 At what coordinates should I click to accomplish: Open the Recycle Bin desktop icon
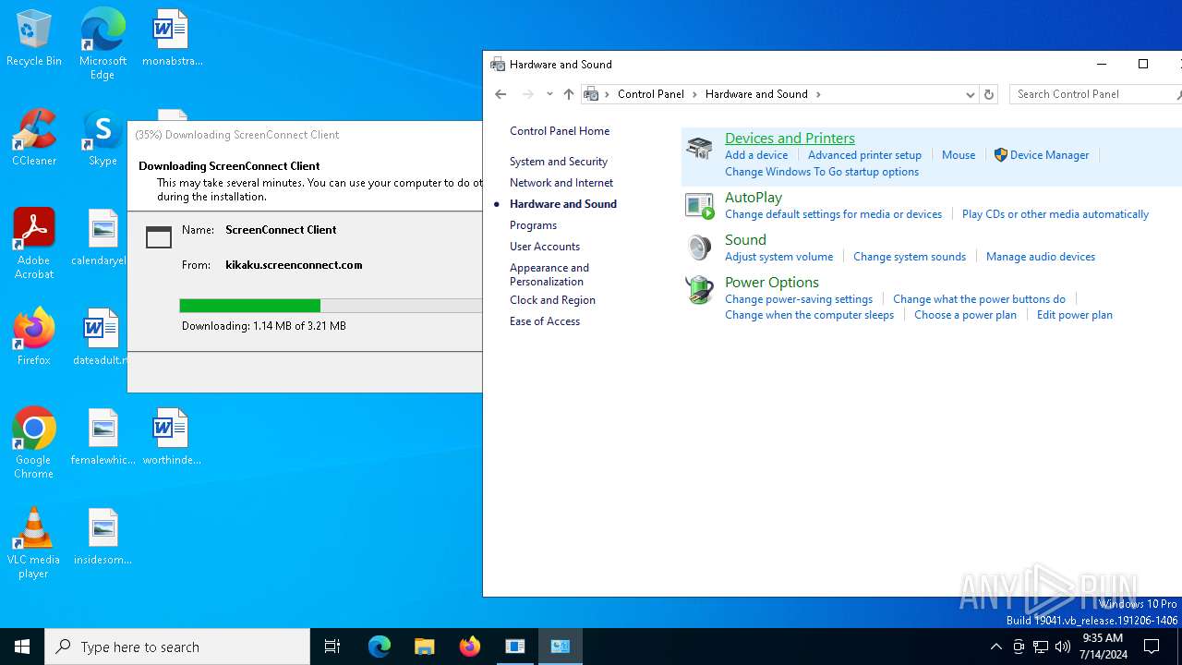pyautogui.click(x=34, y=38)
